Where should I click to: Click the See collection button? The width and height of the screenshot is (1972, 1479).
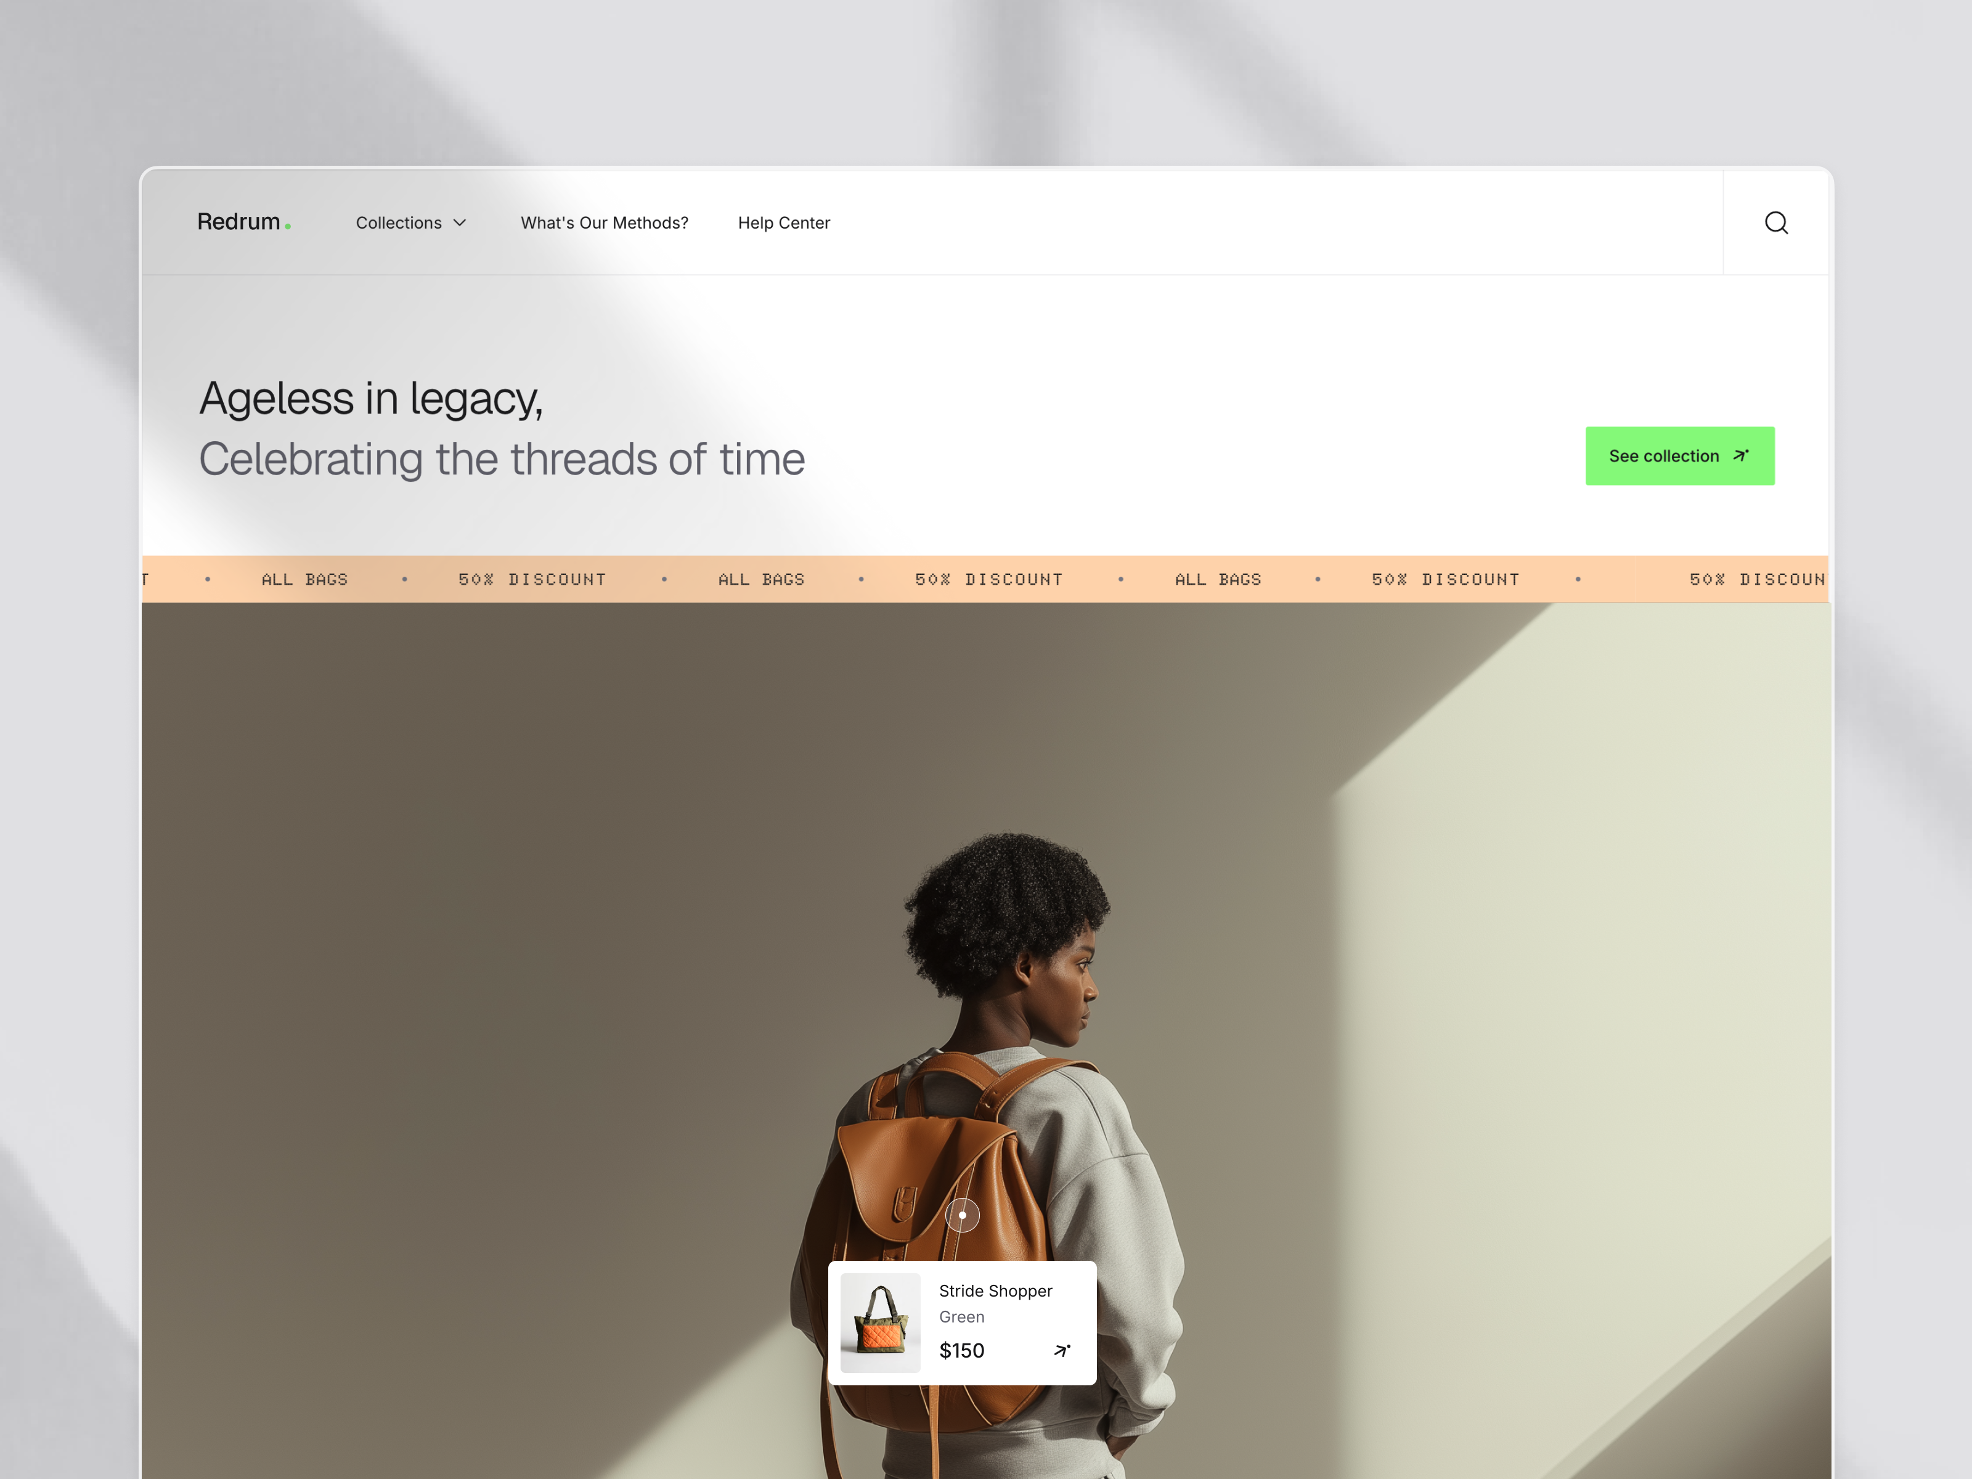1679,455
